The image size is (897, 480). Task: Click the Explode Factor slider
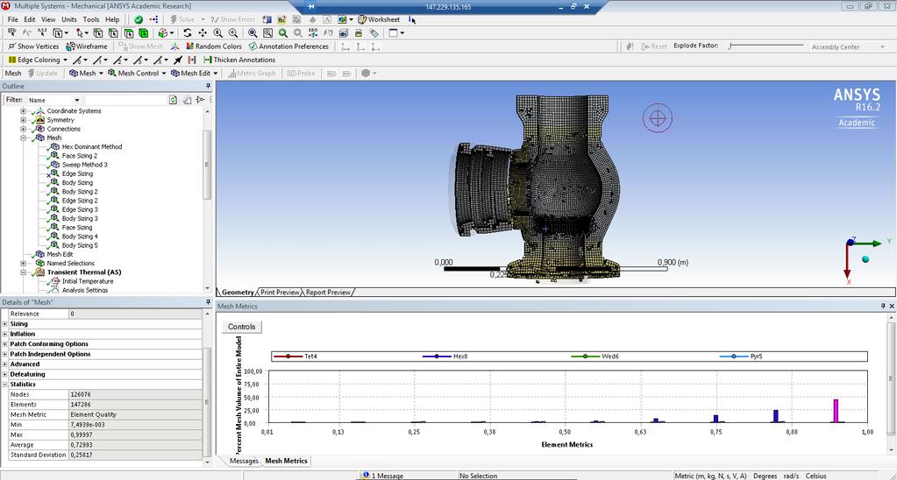click(766, 46)
